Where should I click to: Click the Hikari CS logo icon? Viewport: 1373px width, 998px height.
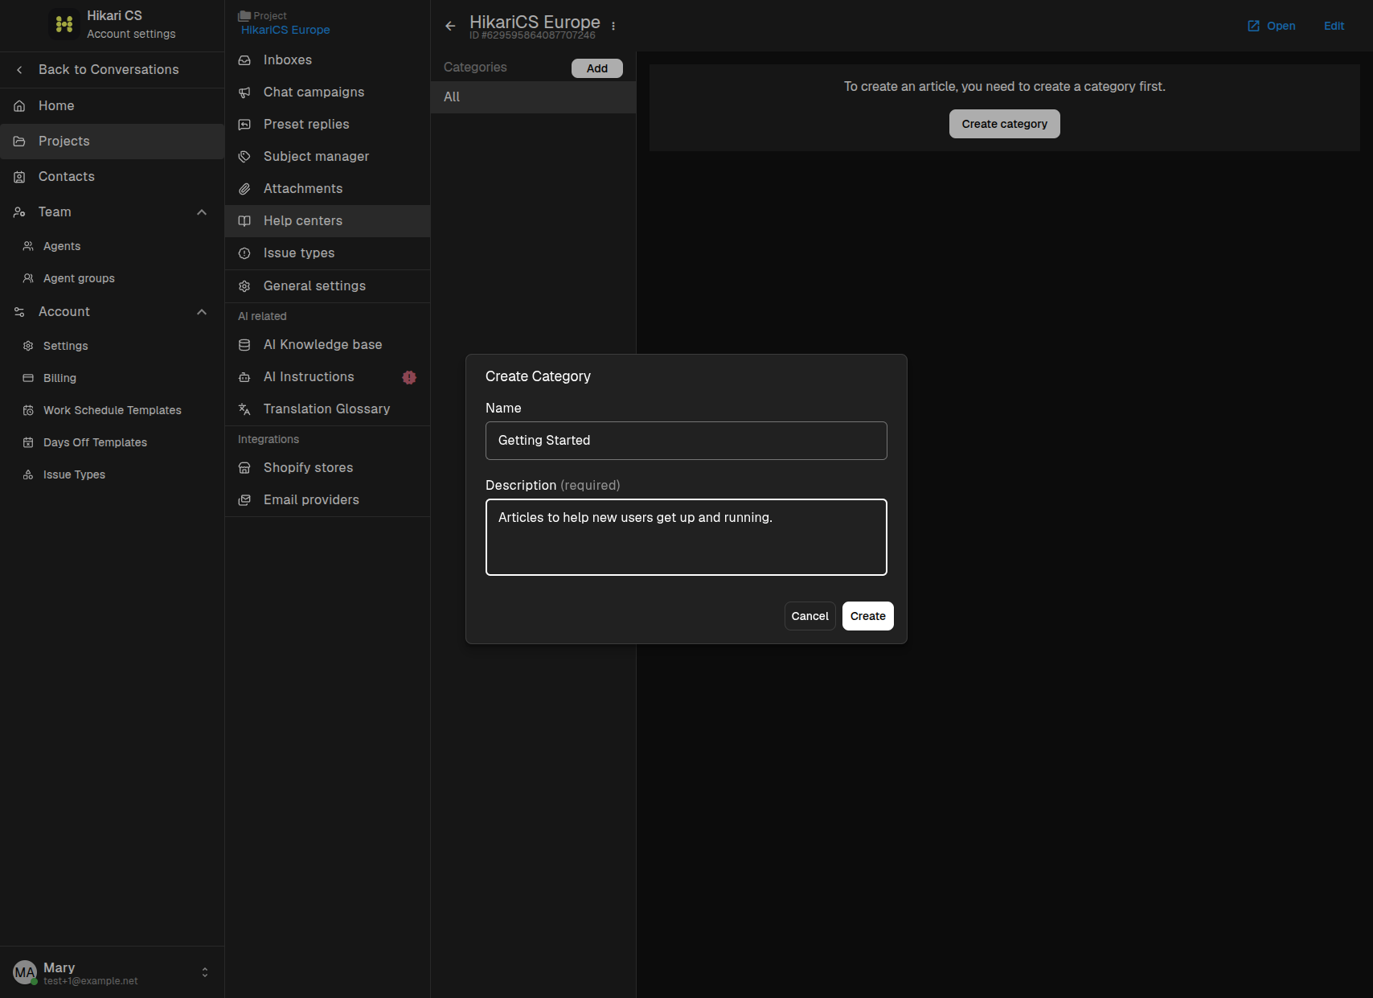(64, 24)
